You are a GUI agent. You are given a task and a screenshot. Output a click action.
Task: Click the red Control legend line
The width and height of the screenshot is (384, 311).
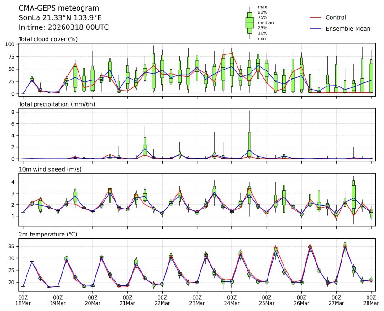pyautogui.click(x=316, y=18)
